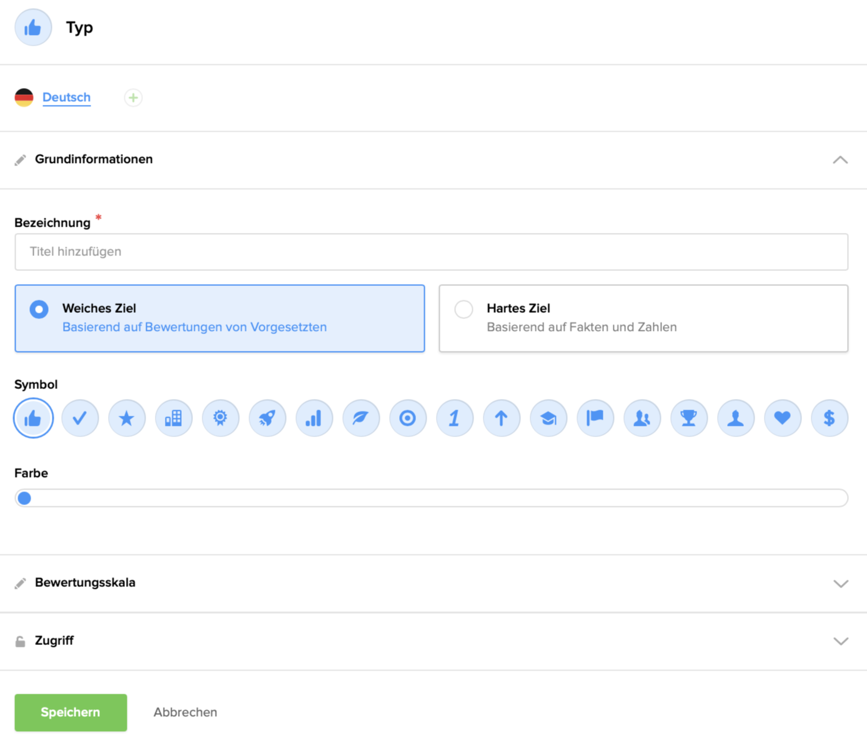This screenshot has height=748, width=867.
Task: Click the Speichern button
Action: 71,712
